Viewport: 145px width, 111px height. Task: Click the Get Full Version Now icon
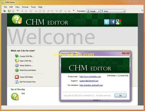click(17, 82)
